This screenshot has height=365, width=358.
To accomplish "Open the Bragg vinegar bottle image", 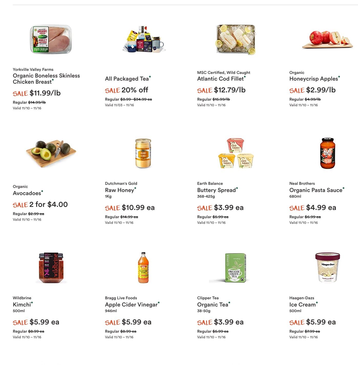I will [x=143, y=268].
